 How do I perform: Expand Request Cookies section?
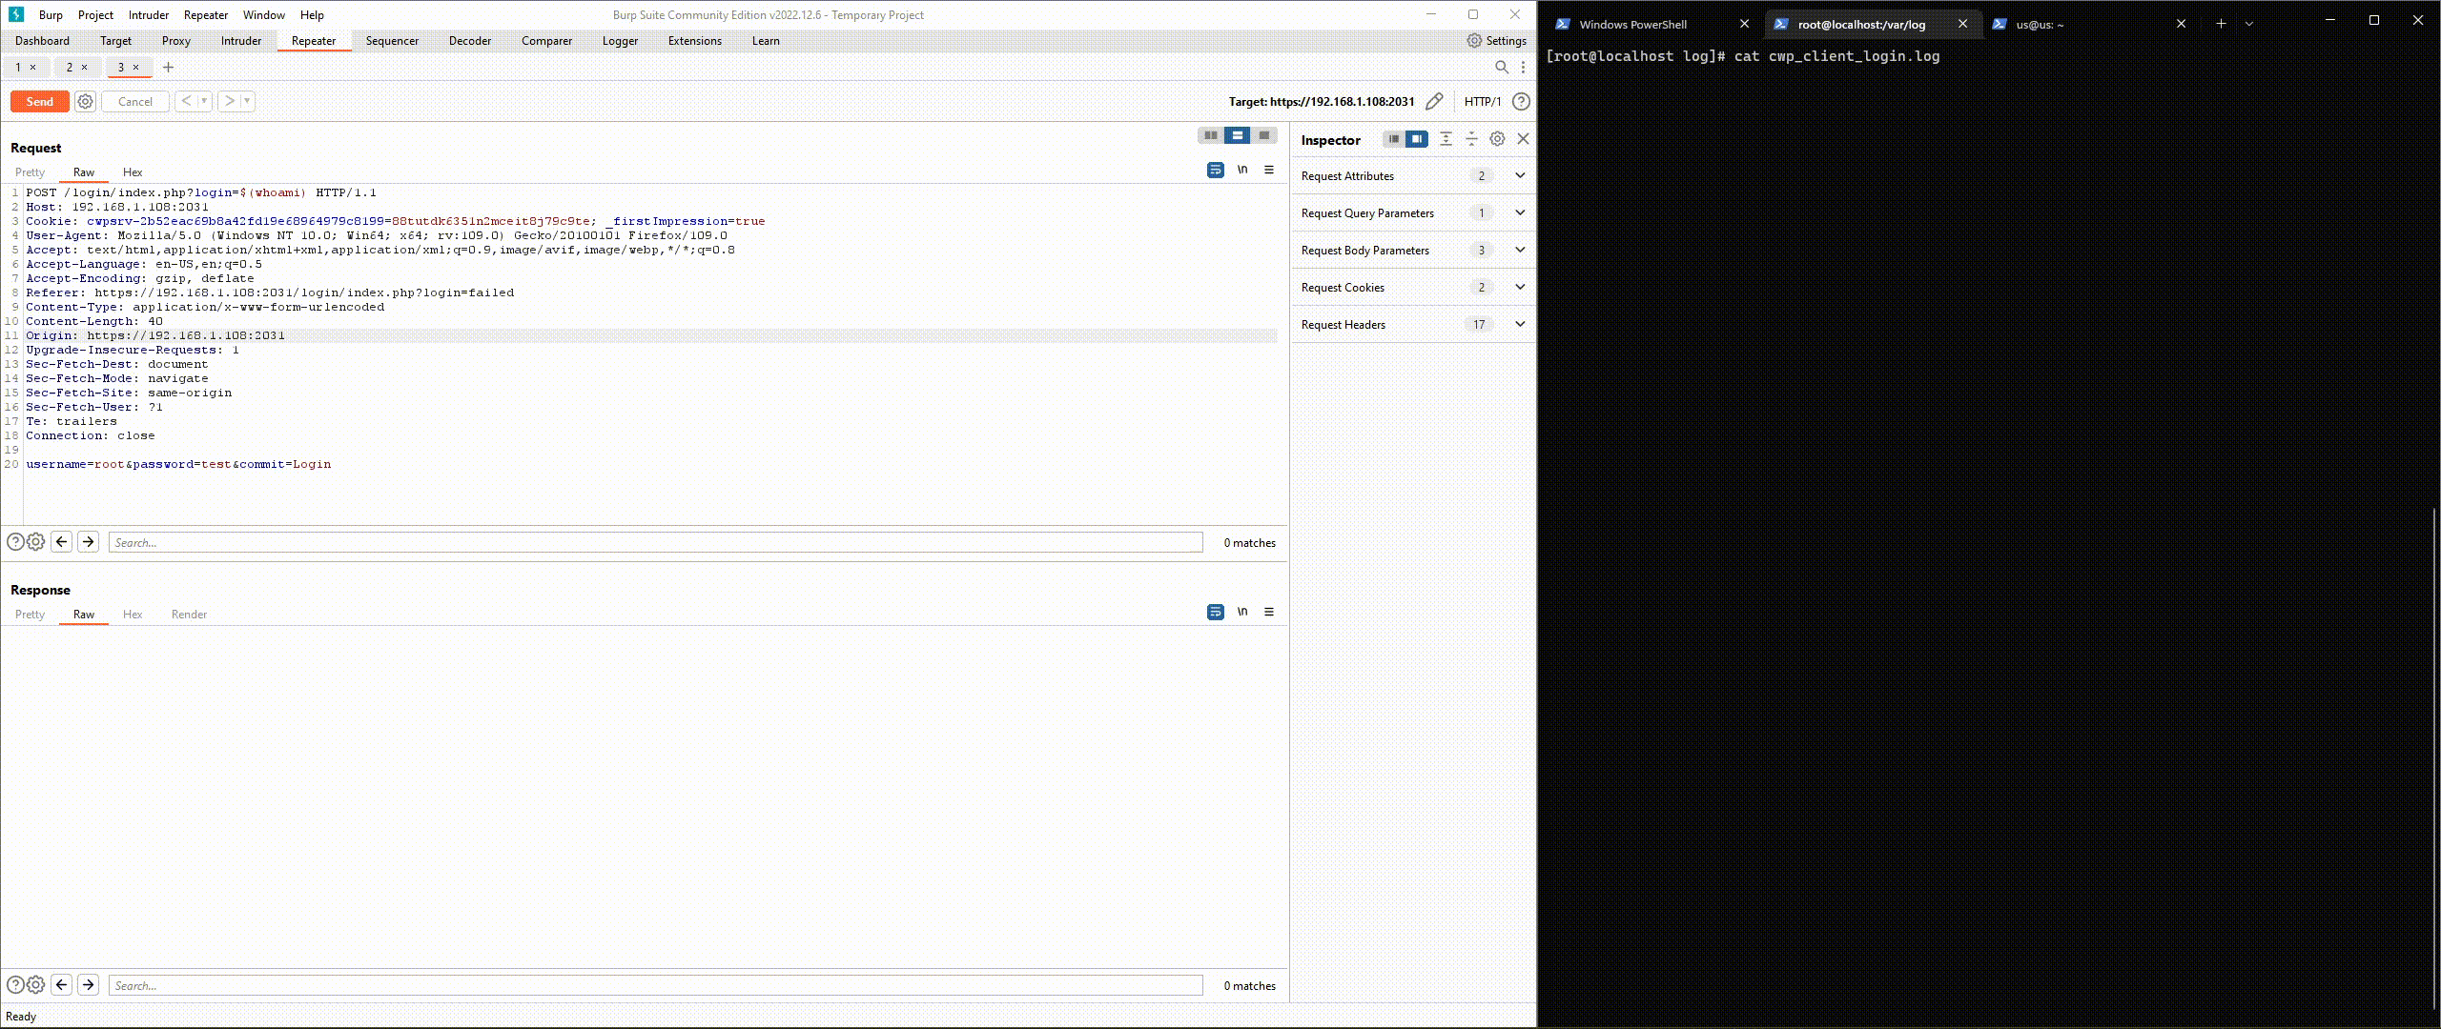pos(1520,287)
